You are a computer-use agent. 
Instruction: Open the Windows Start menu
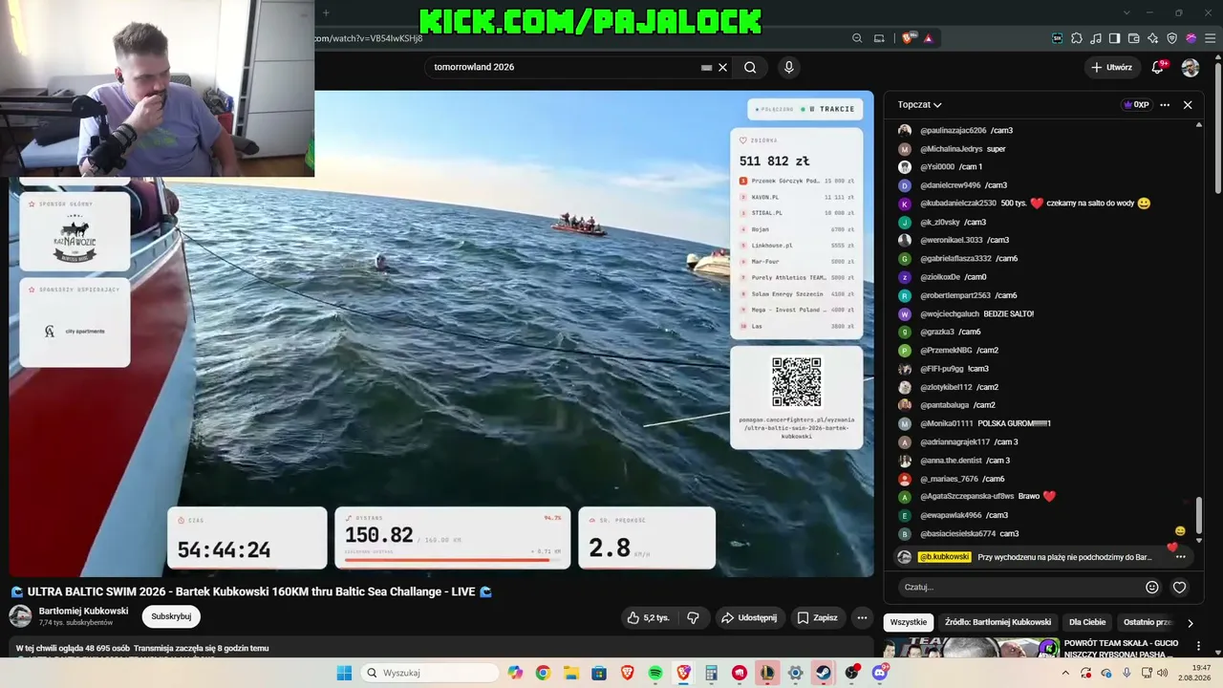[x=344, y=673]
